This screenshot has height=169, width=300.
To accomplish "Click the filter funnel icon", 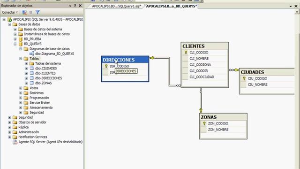I will (x=37, y=13).
